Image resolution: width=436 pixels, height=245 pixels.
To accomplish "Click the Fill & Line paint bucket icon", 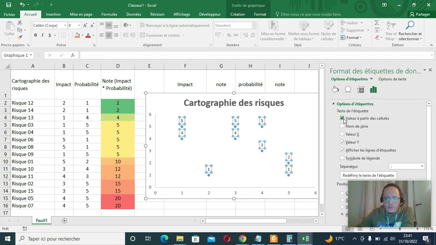I will 335,89.
